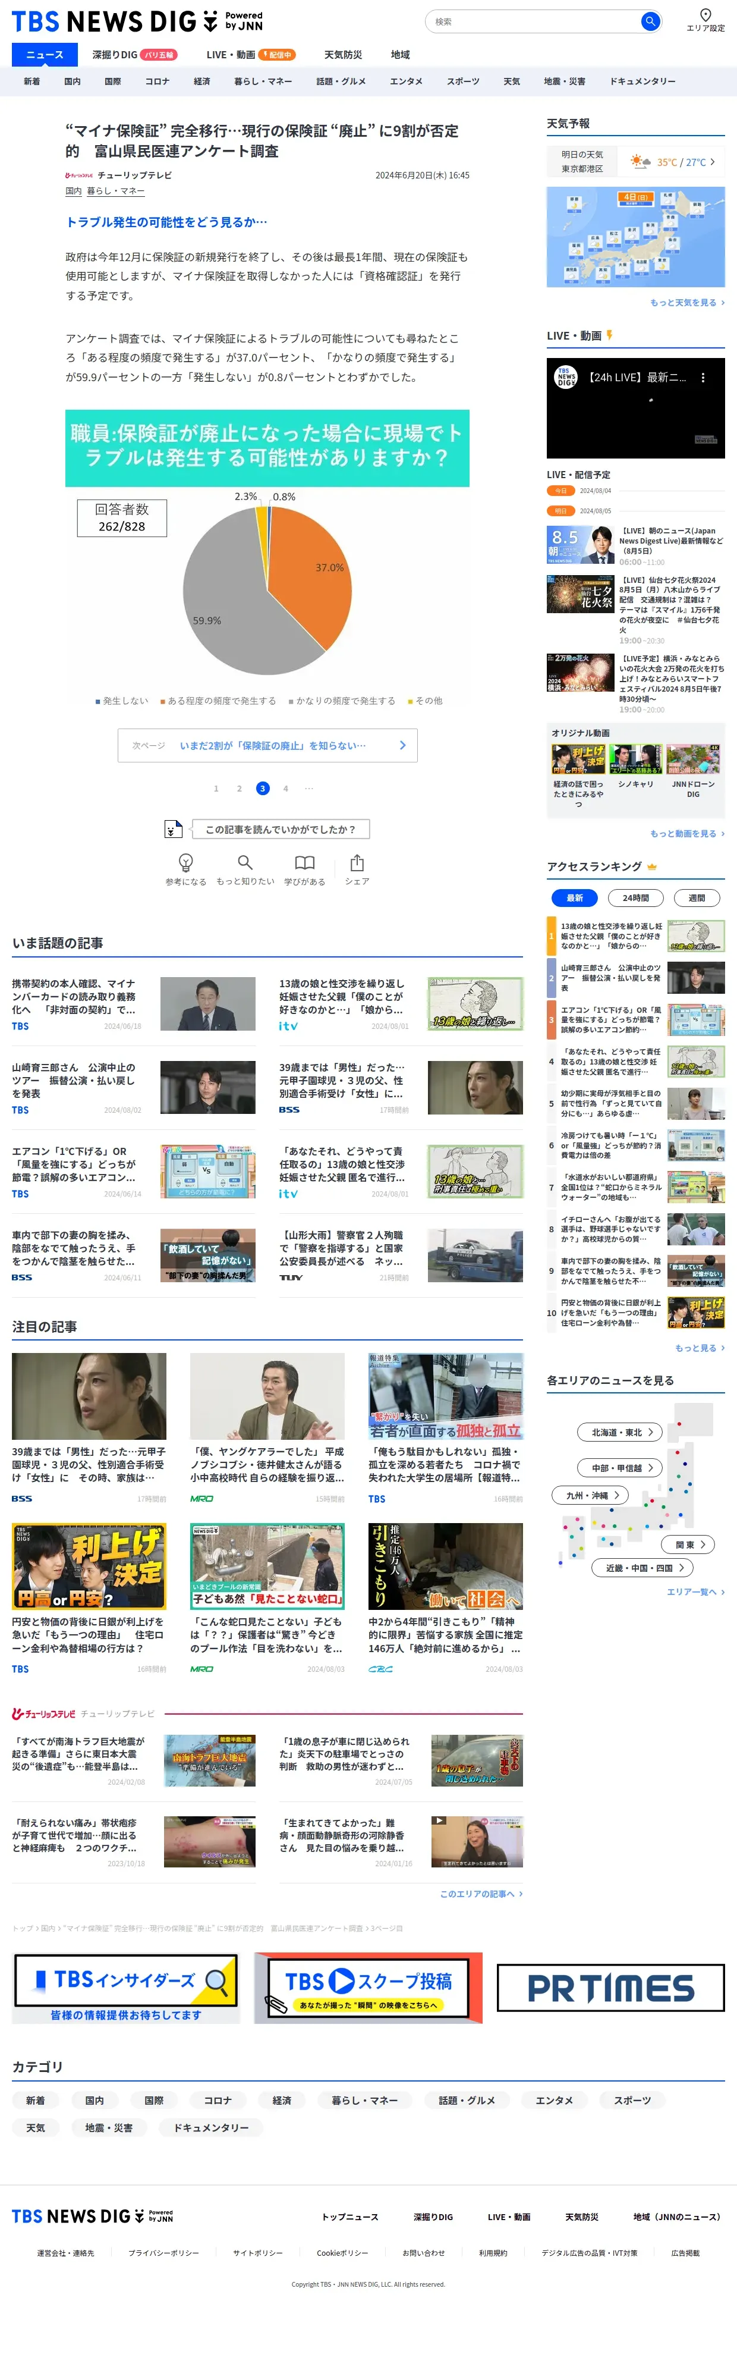The height and width of the screenshot is (2367, 737).
Task: Open the TBSスクープ投稿 banner
Action: pyautogui.click(x=368, y=1989)
